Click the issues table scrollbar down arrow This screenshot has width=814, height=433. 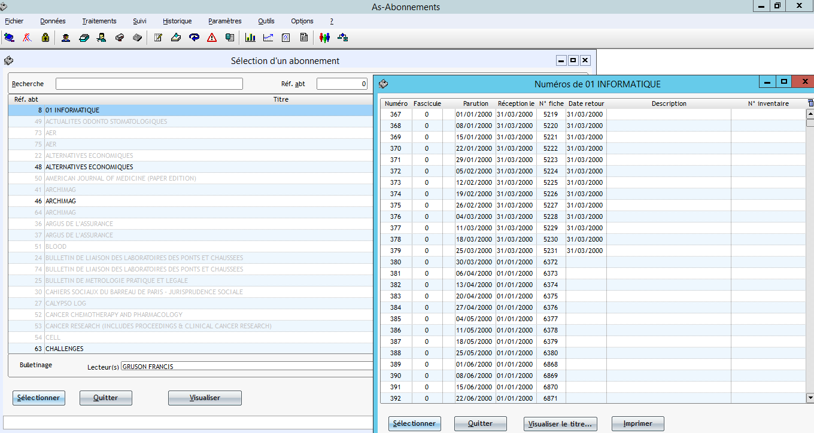click(x=810, y=397)
